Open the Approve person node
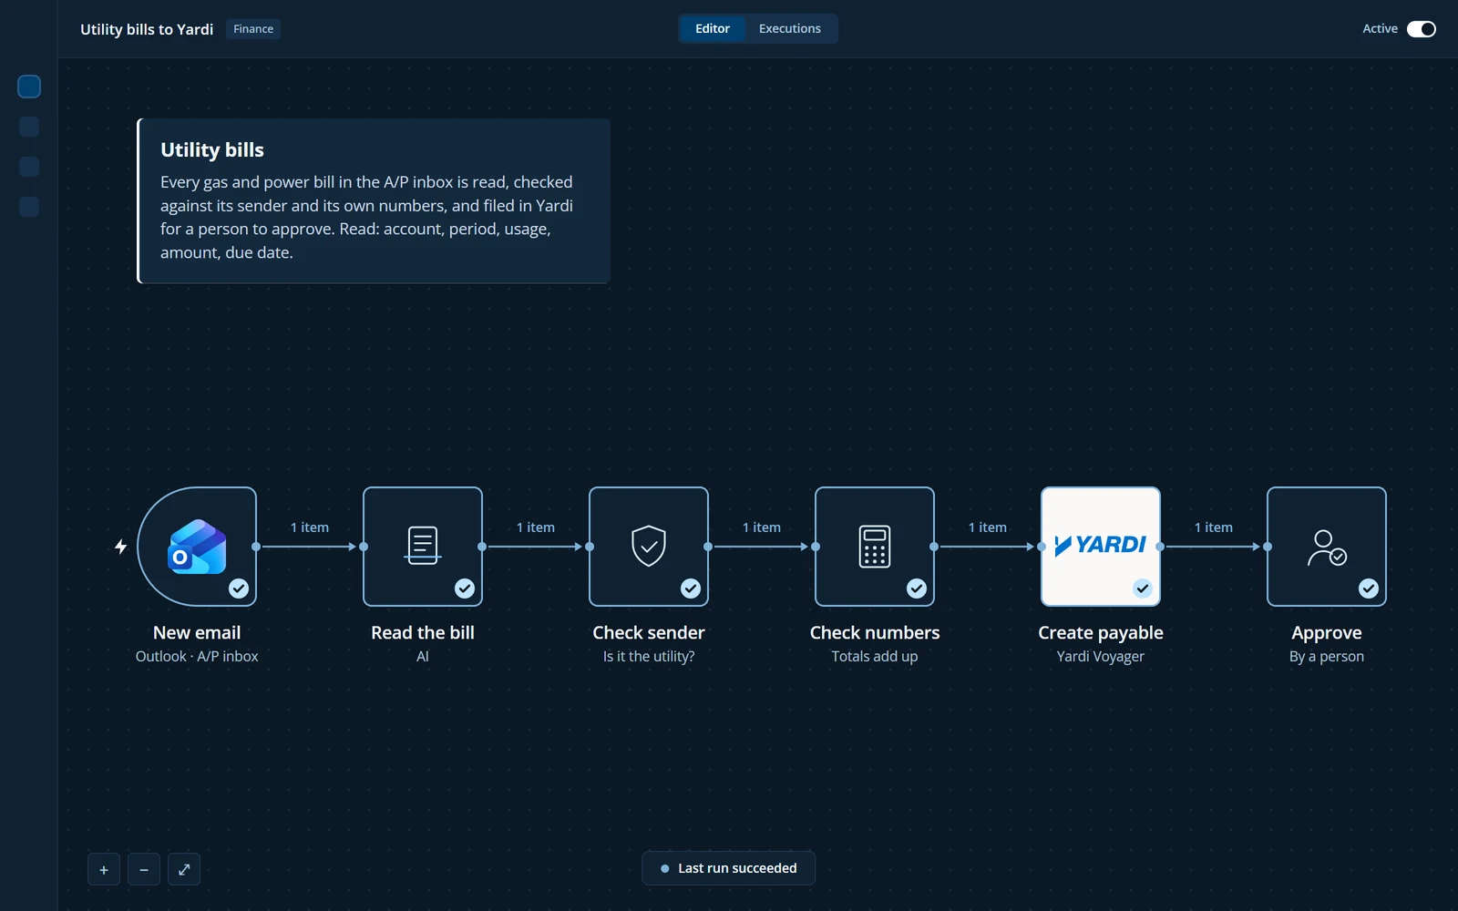 [1327, 547]
